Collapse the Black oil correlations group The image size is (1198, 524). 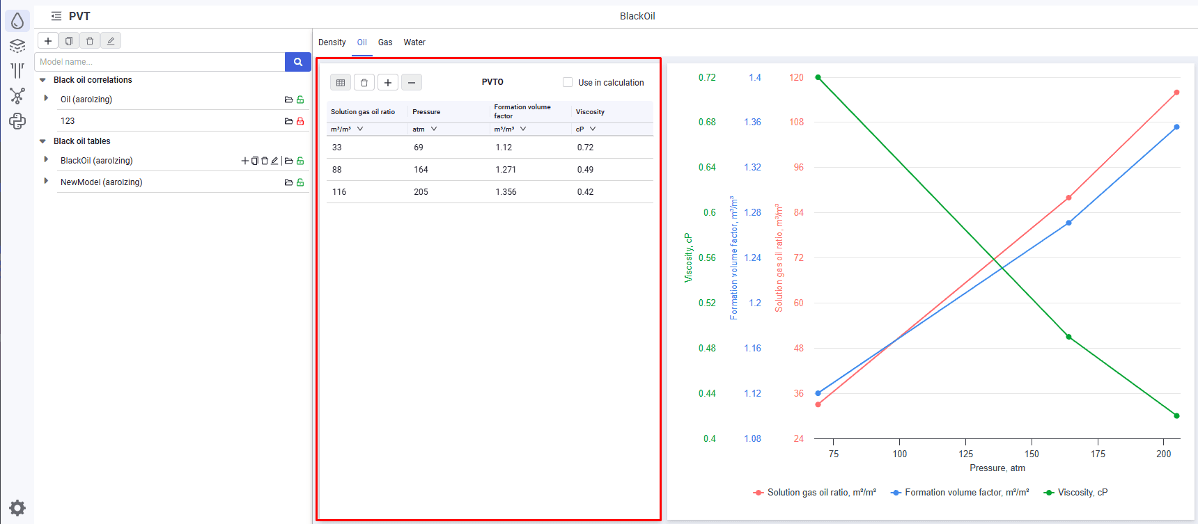(x=42, y=80)
